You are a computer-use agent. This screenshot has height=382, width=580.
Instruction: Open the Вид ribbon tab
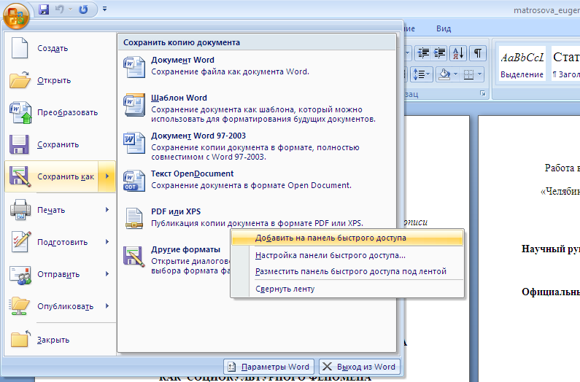coord(444,28)
